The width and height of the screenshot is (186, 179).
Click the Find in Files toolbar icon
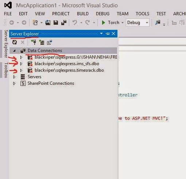click(158, 23)
